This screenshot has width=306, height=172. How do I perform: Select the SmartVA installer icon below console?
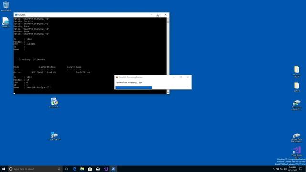(54, 103)
